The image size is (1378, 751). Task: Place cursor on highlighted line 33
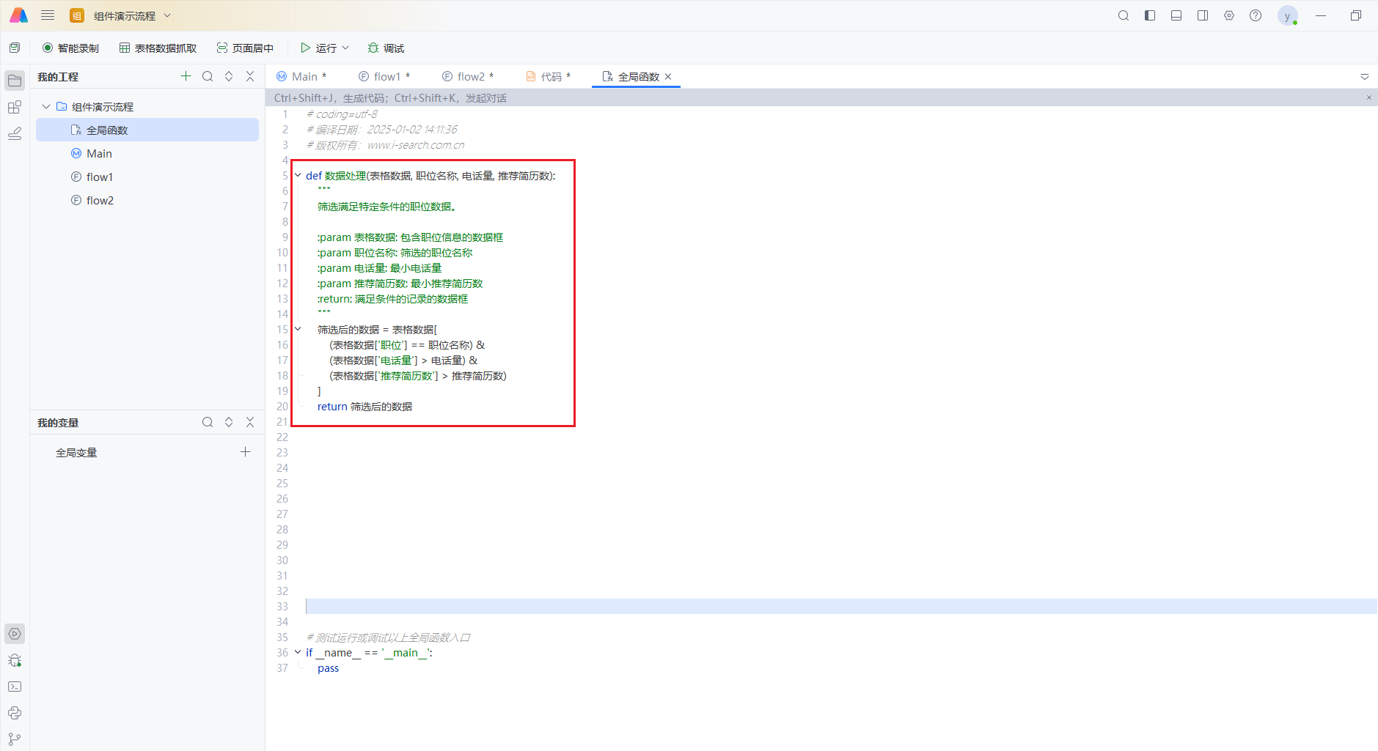click(x=841, y=606)
